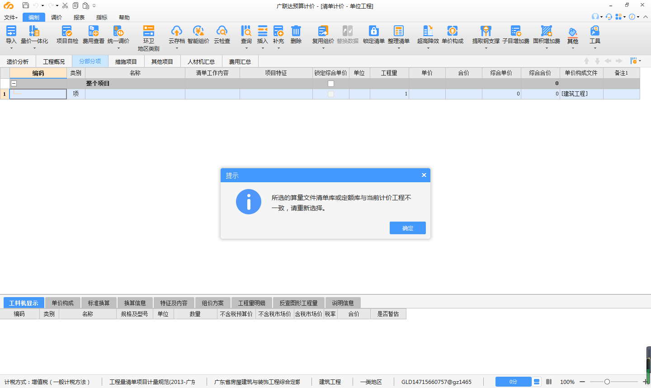The width and height of the screenshot is (651, 388).
Task: Close the 提示 dialog with X
Action: (x=424, y=175)
